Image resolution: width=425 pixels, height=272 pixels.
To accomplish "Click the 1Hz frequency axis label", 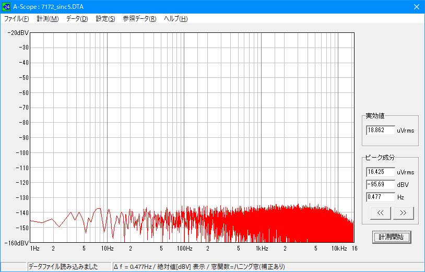I will click(x=34, y=249).
